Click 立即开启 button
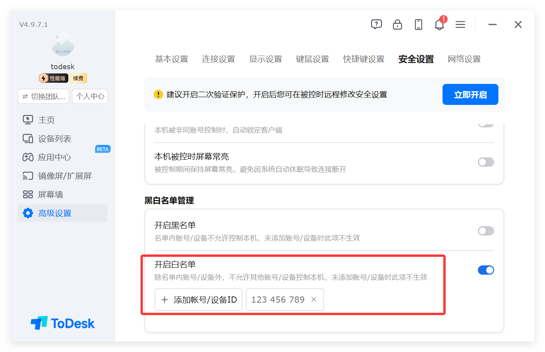The image size is (545, 352). click(470, 94)
